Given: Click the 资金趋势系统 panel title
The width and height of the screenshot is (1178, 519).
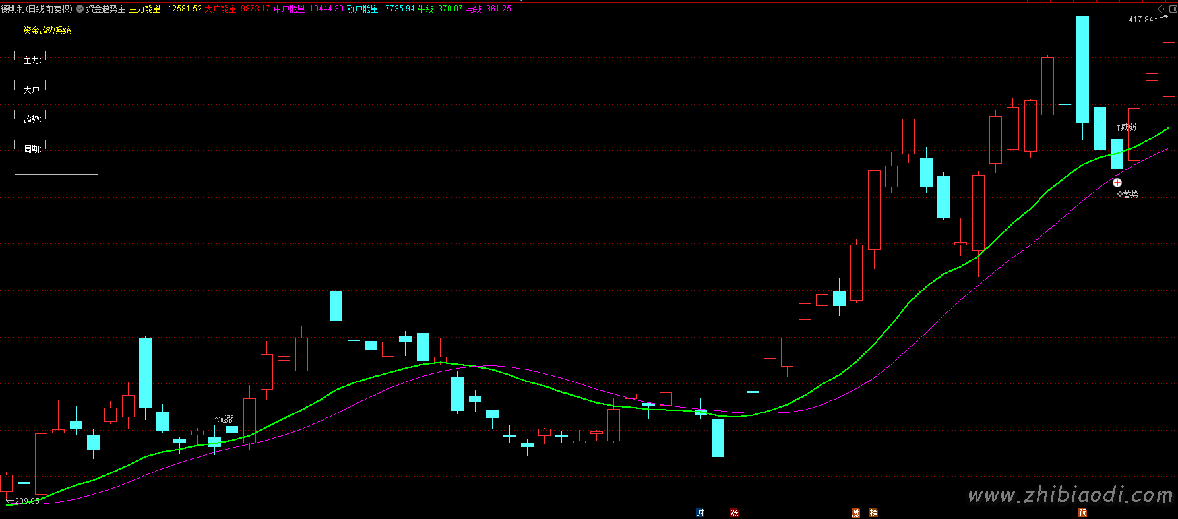Looking at the screenshot, I should (47, 30).
